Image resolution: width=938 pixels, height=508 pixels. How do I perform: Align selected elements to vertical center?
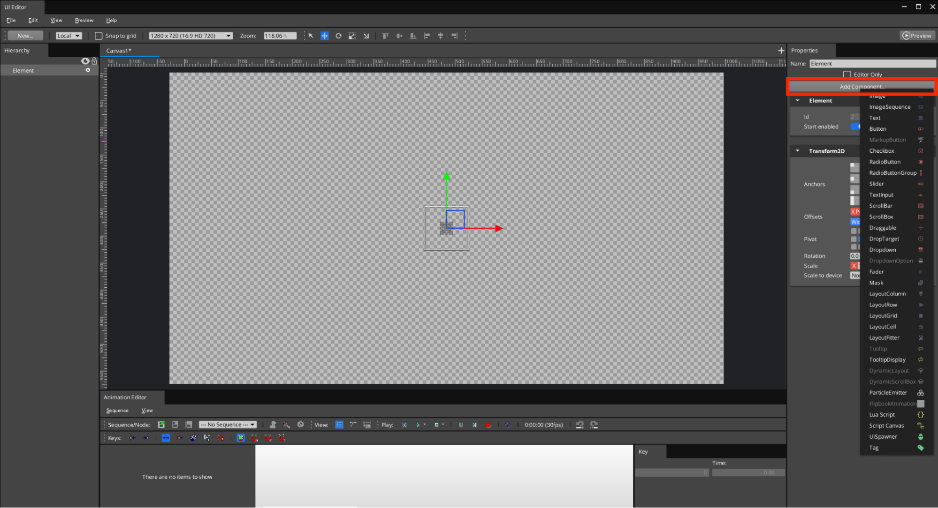tap(399, 36)
